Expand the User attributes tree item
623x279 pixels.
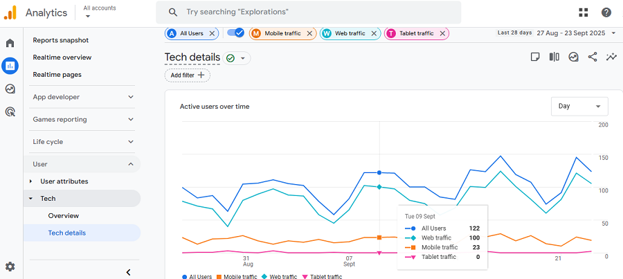tap(30, 181)
